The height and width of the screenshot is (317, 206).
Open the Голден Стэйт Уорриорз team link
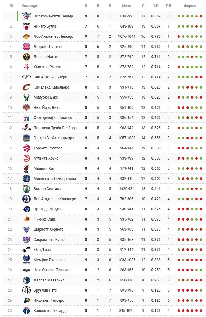coord(53,138)
